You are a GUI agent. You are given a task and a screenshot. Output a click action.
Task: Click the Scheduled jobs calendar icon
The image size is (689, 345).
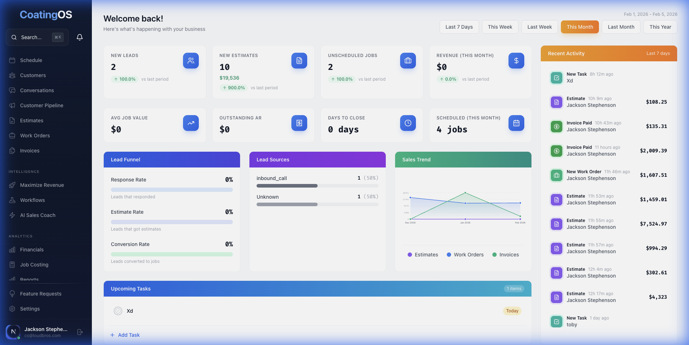pos(516,123)
